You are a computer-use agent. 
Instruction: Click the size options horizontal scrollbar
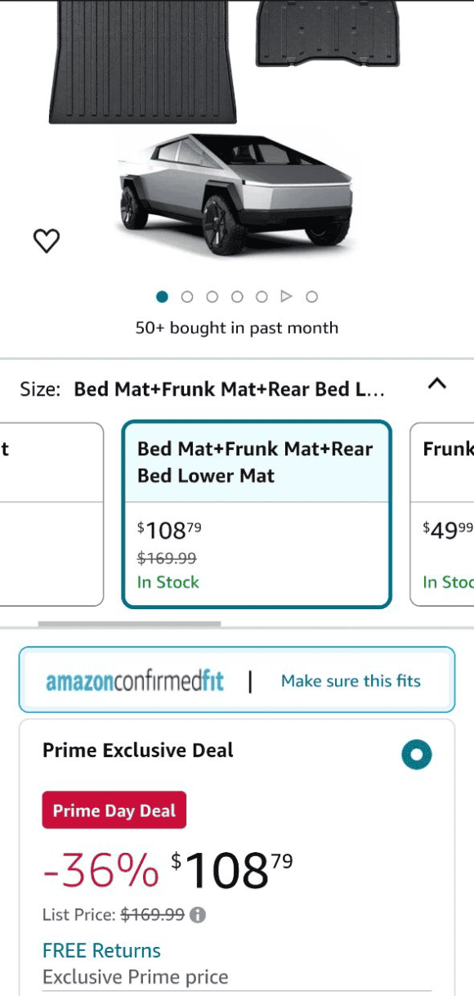(x=129, y=625)
